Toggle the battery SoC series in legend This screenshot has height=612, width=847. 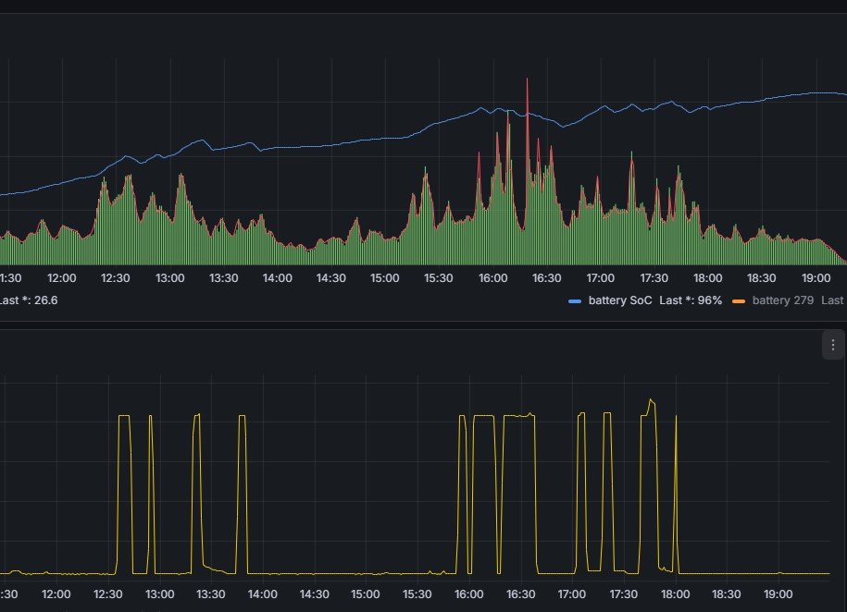pos(620,300)
